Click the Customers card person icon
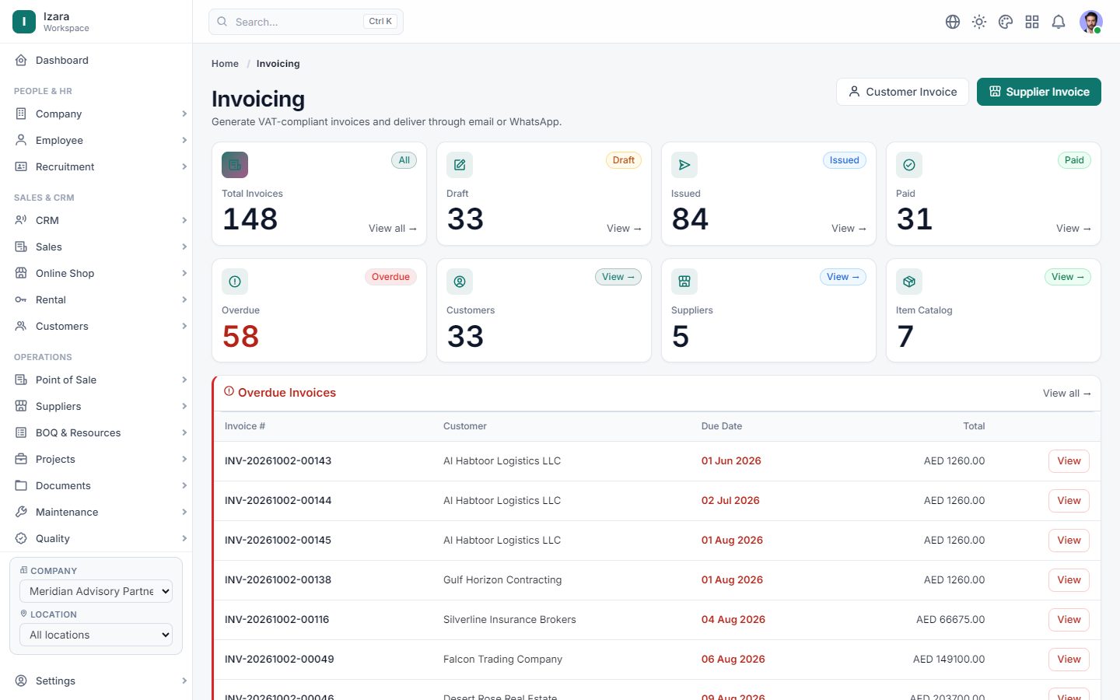This screenshot has height=700, width=1120. [460, 282]
